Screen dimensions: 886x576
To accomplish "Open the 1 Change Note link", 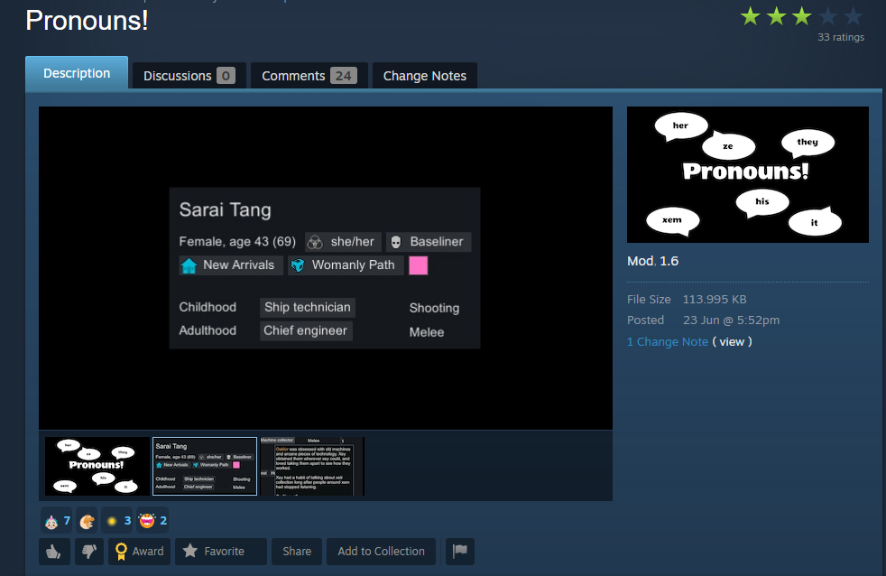I will pos(668,342).
